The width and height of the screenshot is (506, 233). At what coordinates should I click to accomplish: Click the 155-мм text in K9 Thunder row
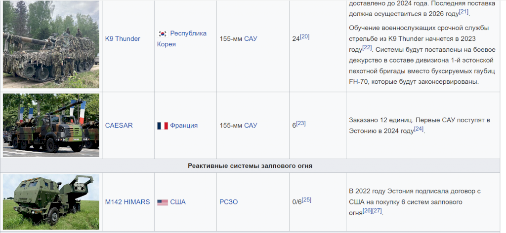click(231, 39)
